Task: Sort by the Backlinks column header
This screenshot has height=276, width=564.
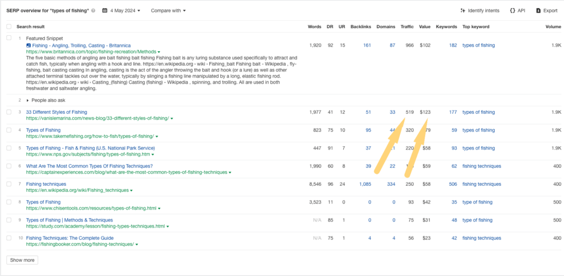Action: (x=360, y=26)
